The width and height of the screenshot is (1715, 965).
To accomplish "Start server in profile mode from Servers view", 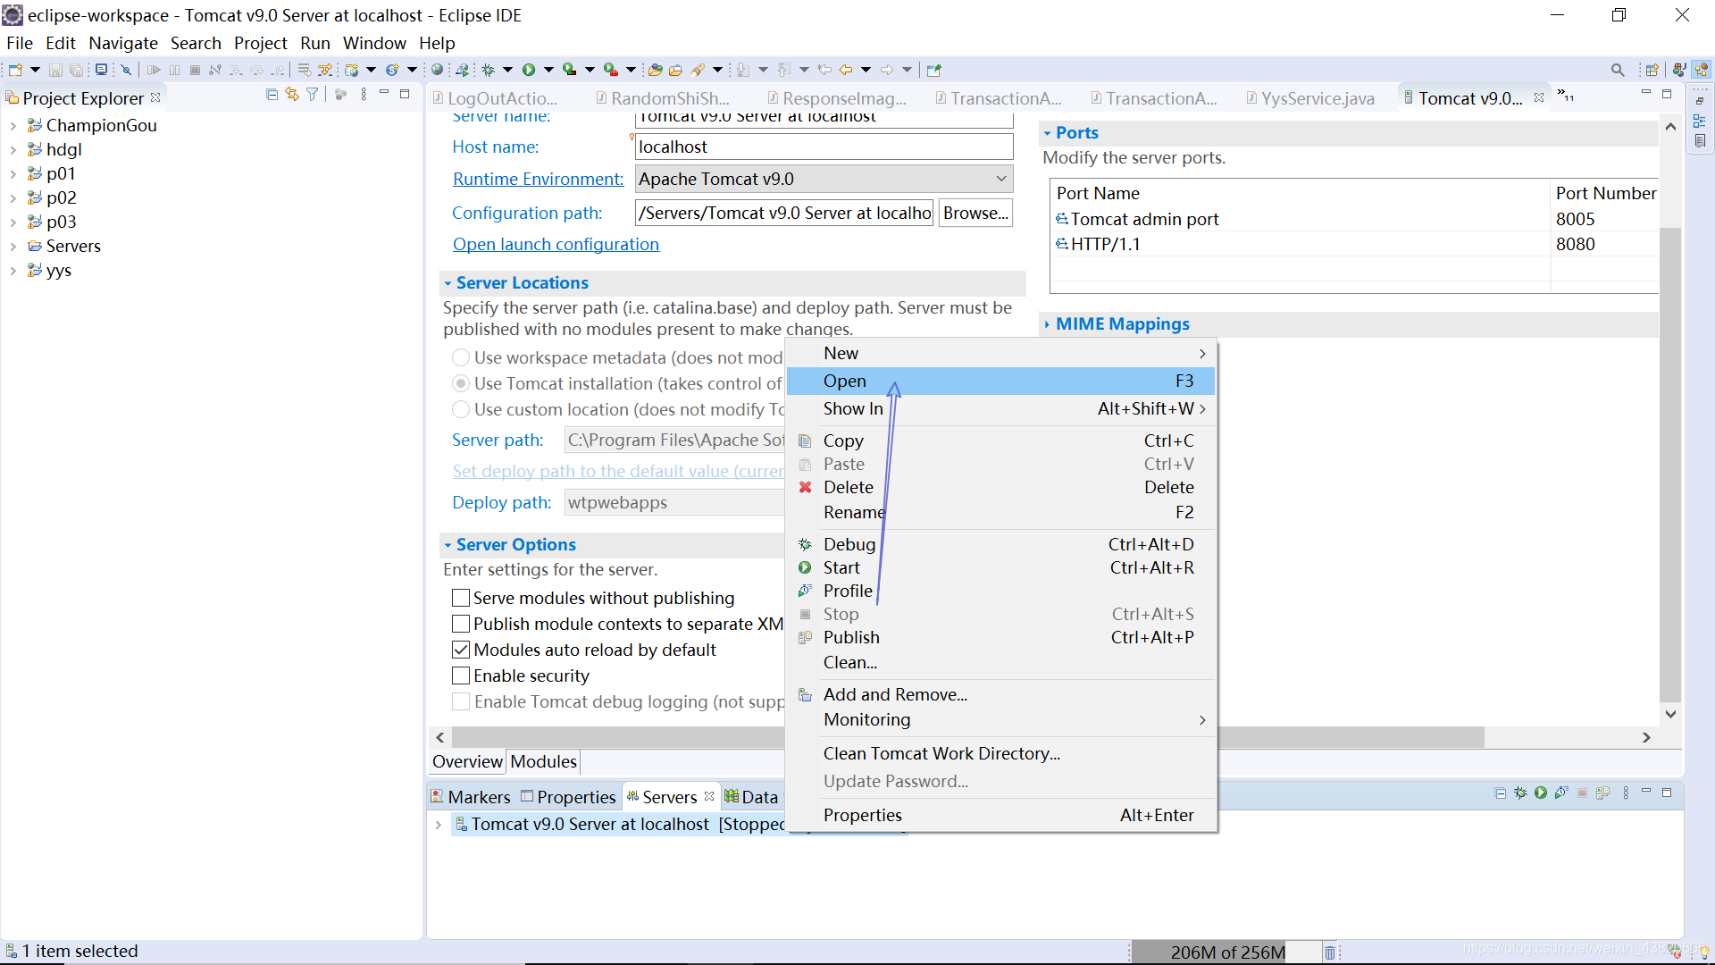I will [1561, 793].
